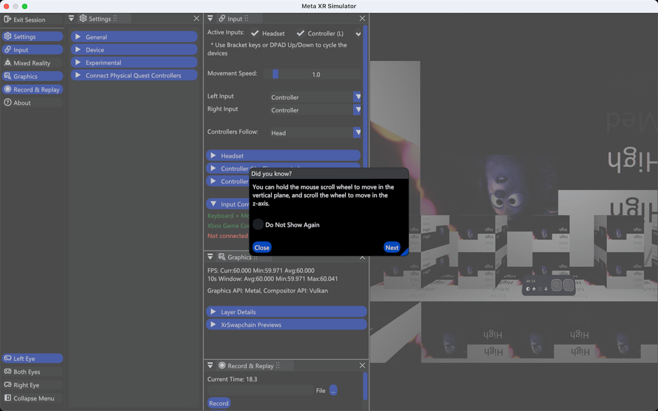
Task: Open Graphics from the left sidebar
Action: (x=32, y=76)
